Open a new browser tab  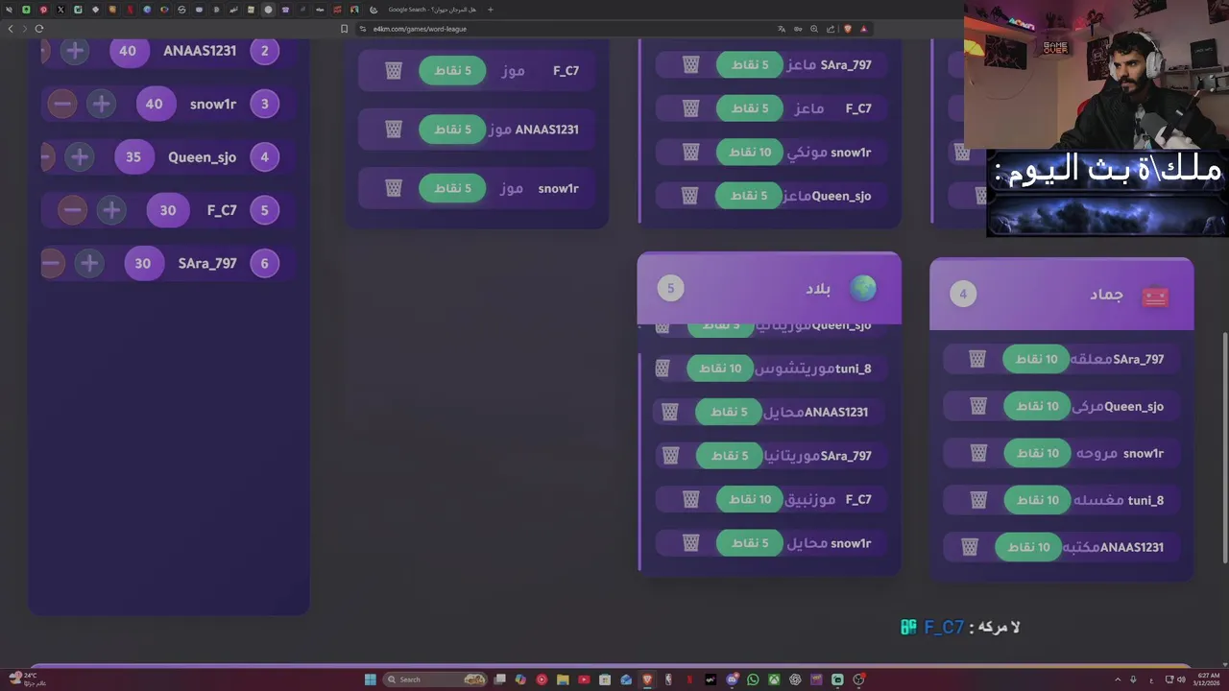pos(491,10)
